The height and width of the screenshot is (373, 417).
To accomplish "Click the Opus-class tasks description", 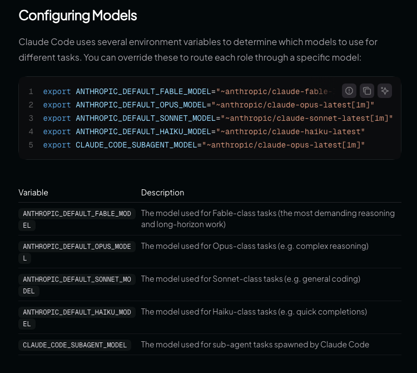I will coord(255,246).
